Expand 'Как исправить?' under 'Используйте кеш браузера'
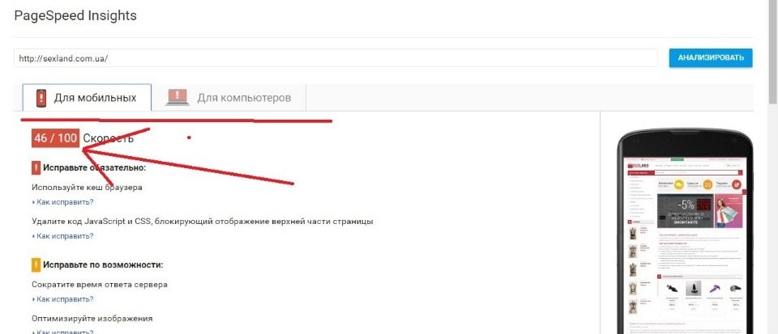778x334 pixels. pyautogui.click(x=63, y=202)
